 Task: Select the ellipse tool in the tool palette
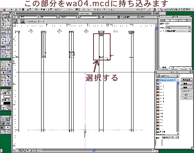8,32
